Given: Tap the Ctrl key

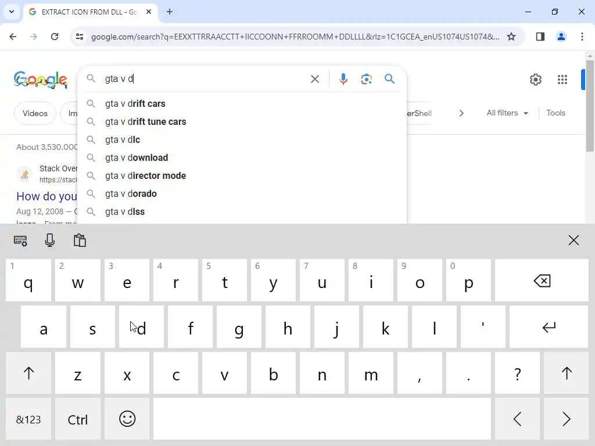Looking at the screenshot, I should pos(78,419).
